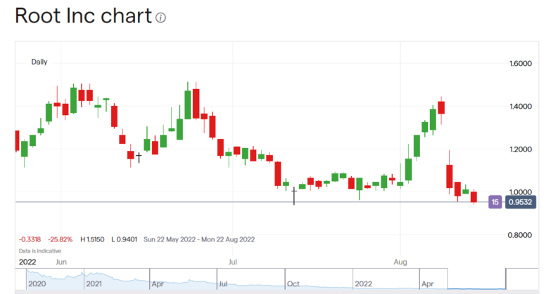
Task: Click the H 1.5150 high value
Action: click(92, 239)
